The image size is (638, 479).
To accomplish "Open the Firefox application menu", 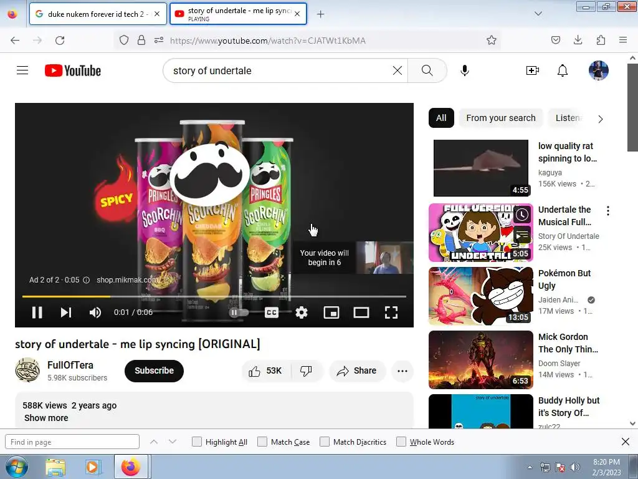I will click(623, 40).
